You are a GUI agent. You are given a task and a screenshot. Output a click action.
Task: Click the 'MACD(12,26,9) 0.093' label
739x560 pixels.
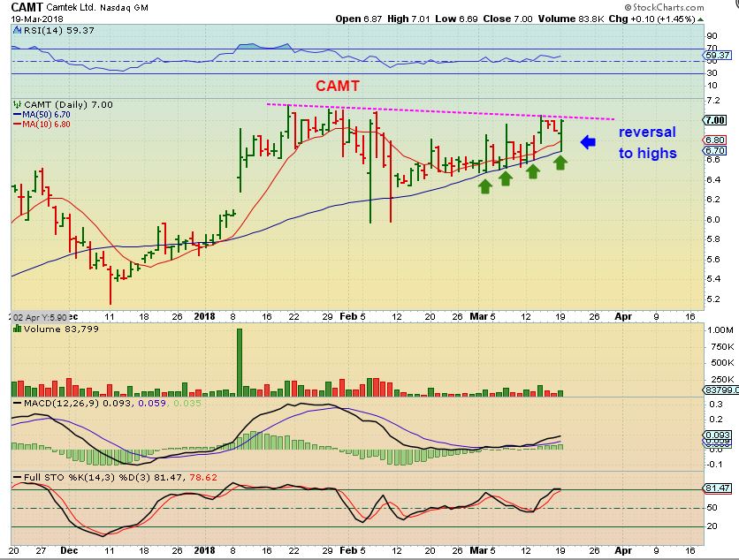[77, 403]
